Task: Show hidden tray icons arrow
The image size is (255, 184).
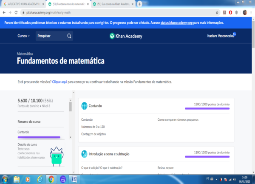Action: pos(216,180)
